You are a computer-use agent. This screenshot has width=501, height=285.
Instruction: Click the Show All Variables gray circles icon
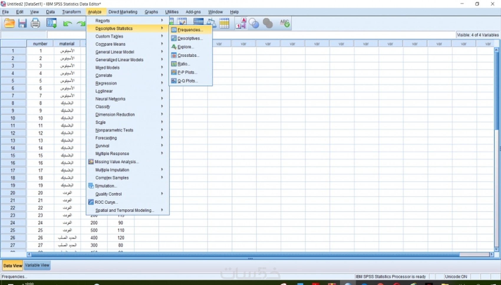point(268,24)
